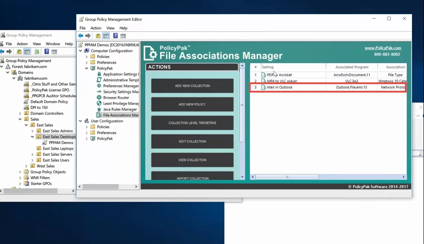
Task: Open File menu in Group Policy Management Editor
Action: click(x=82, y=28)
